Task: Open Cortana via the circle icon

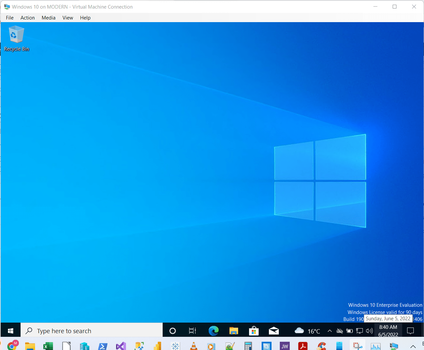Action: pyautogui.click(x=172, y=331)
